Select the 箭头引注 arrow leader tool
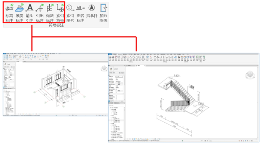The width and height of the screenshot is (262, 144). [30, 13]
